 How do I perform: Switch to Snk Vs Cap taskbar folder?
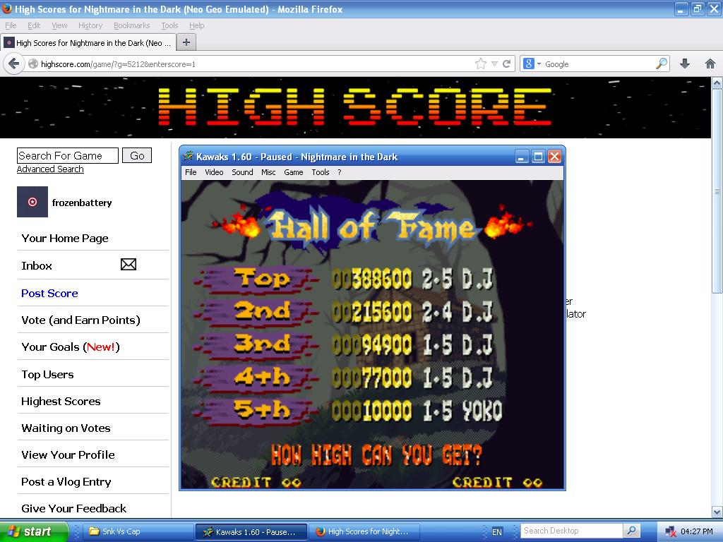pos(137,531)
